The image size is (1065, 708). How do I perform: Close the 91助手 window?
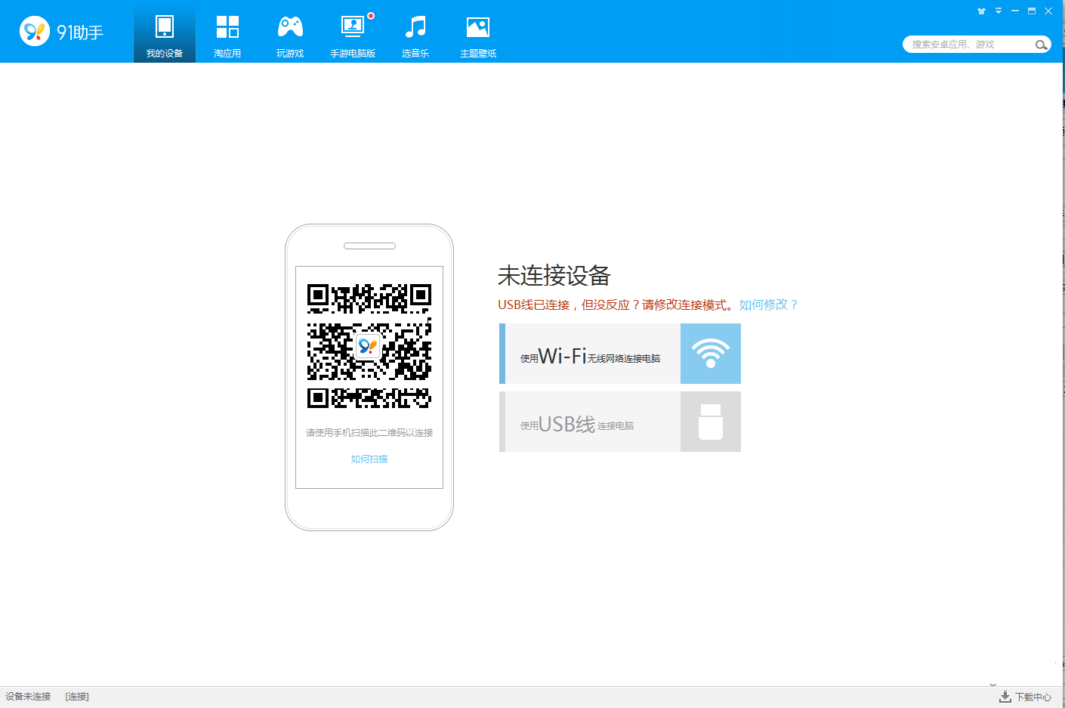tap(1048, 11)
